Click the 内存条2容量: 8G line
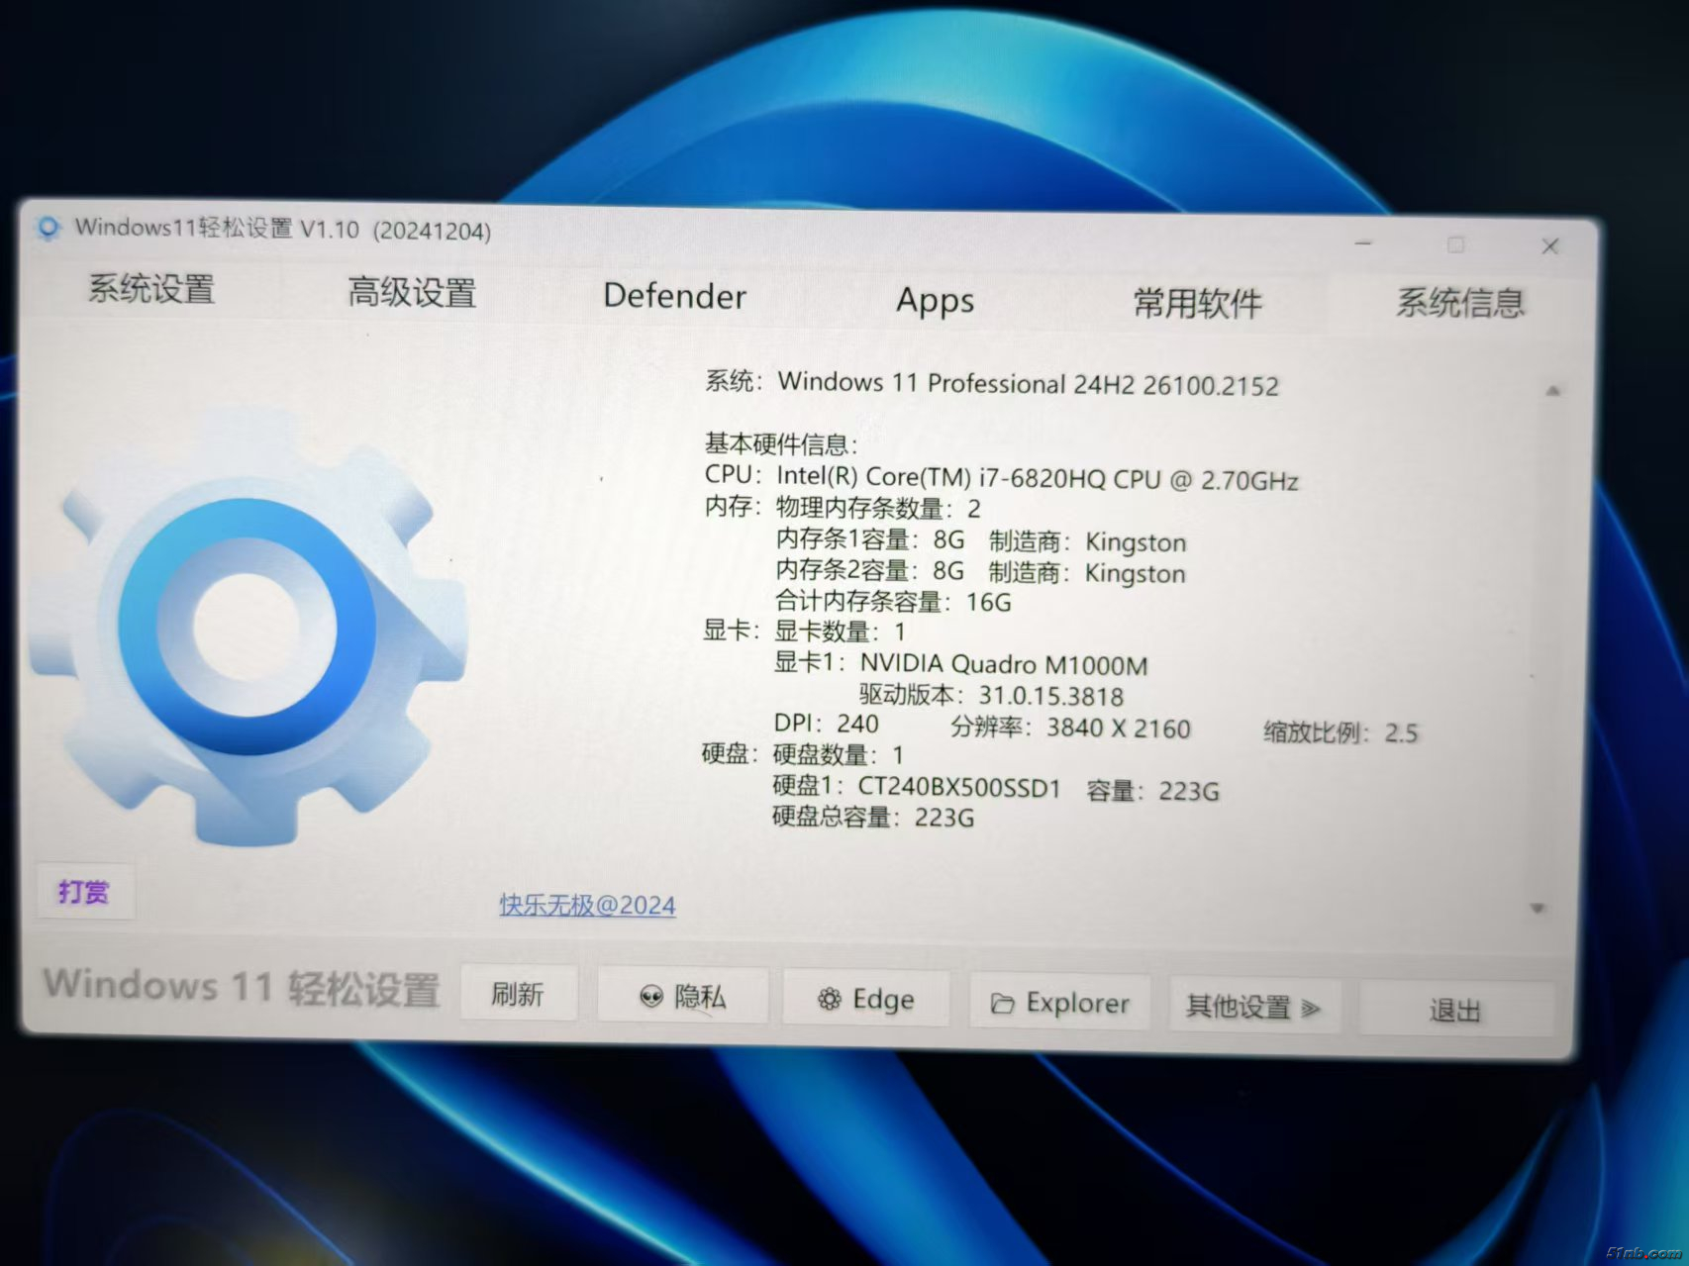 (869, 570)
